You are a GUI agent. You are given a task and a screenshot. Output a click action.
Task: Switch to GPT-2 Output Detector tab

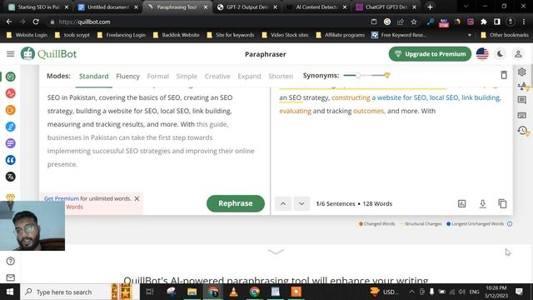point(247,7)
